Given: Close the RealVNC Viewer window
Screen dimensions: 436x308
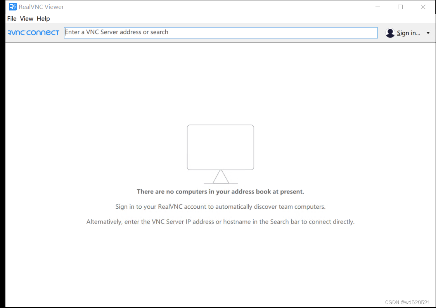Looking at the screenshot, I should click(423, 7).
